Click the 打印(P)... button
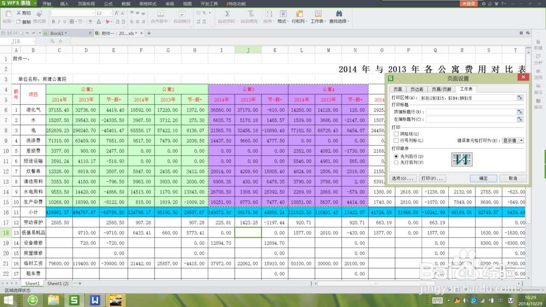 coord(432,178)
